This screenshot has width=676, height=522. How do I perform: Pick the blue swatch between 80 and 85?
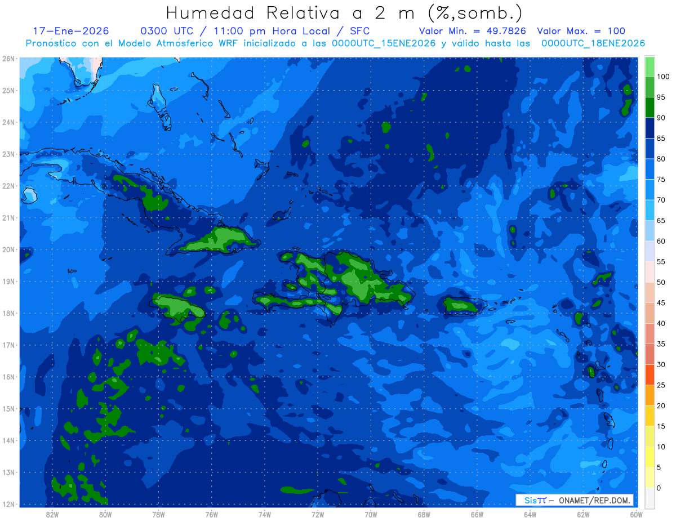tap(649, 149)
